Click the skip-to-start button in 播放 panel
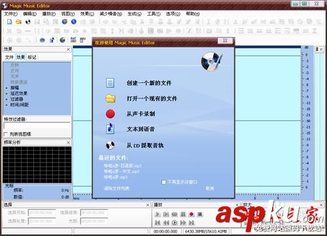The width and height of the screenshot is (327, 236). pyautogui.click(x=158, y=223)
